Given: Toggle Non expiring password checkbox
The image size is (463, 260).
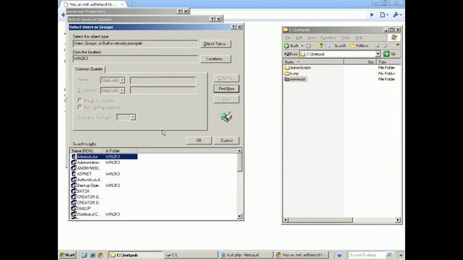Looking at the screenshot, I should [80, 107].
